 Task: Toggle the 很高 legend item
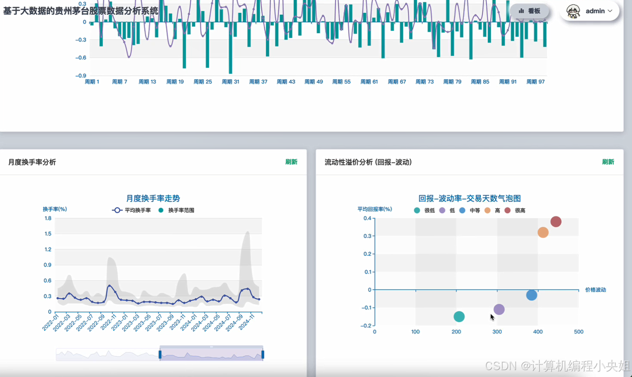click(x=515, y=210)
